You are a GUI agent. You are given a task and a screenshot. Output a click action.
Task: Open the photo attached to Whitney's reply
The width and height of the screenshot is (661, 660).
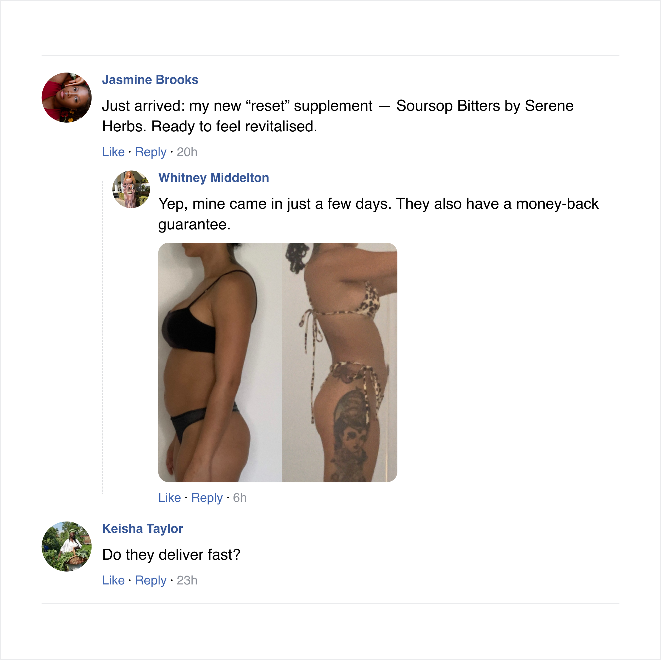tap(278, 362)
